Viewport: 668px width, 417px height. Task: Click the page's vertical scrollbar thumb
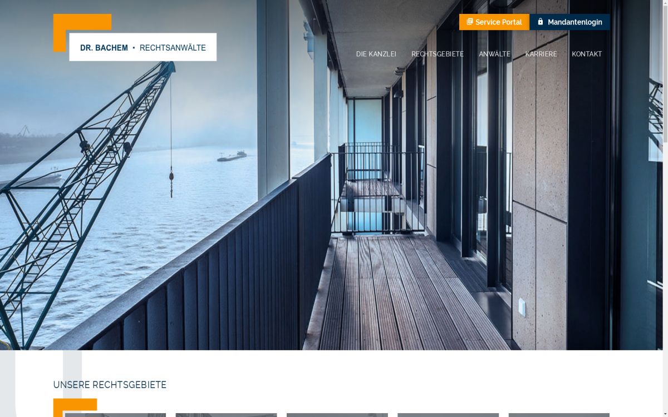coord(665,72)
